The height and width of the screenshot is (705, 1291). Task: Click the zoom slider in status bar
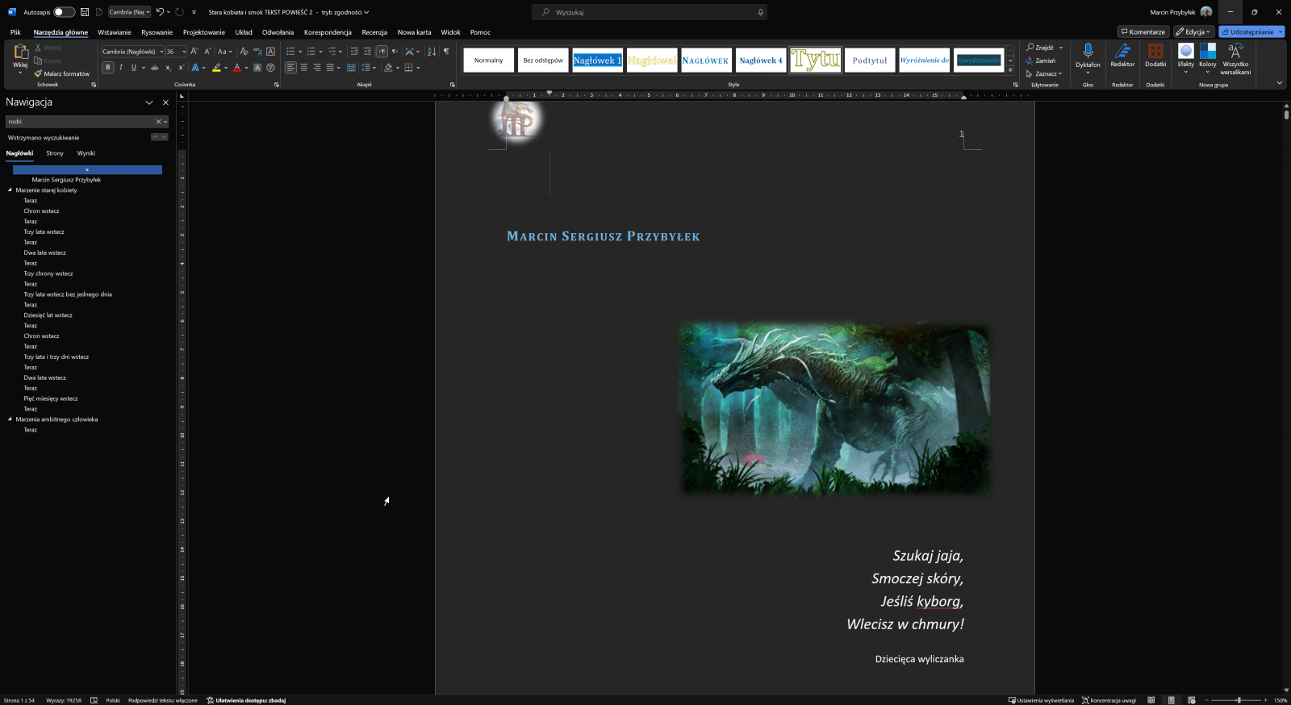tap(1238, 700)
